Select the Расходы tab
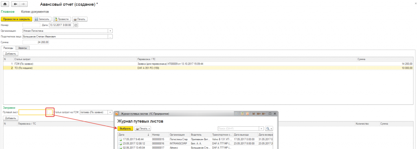This screenshot has width=417, height=149. point(8,48)
